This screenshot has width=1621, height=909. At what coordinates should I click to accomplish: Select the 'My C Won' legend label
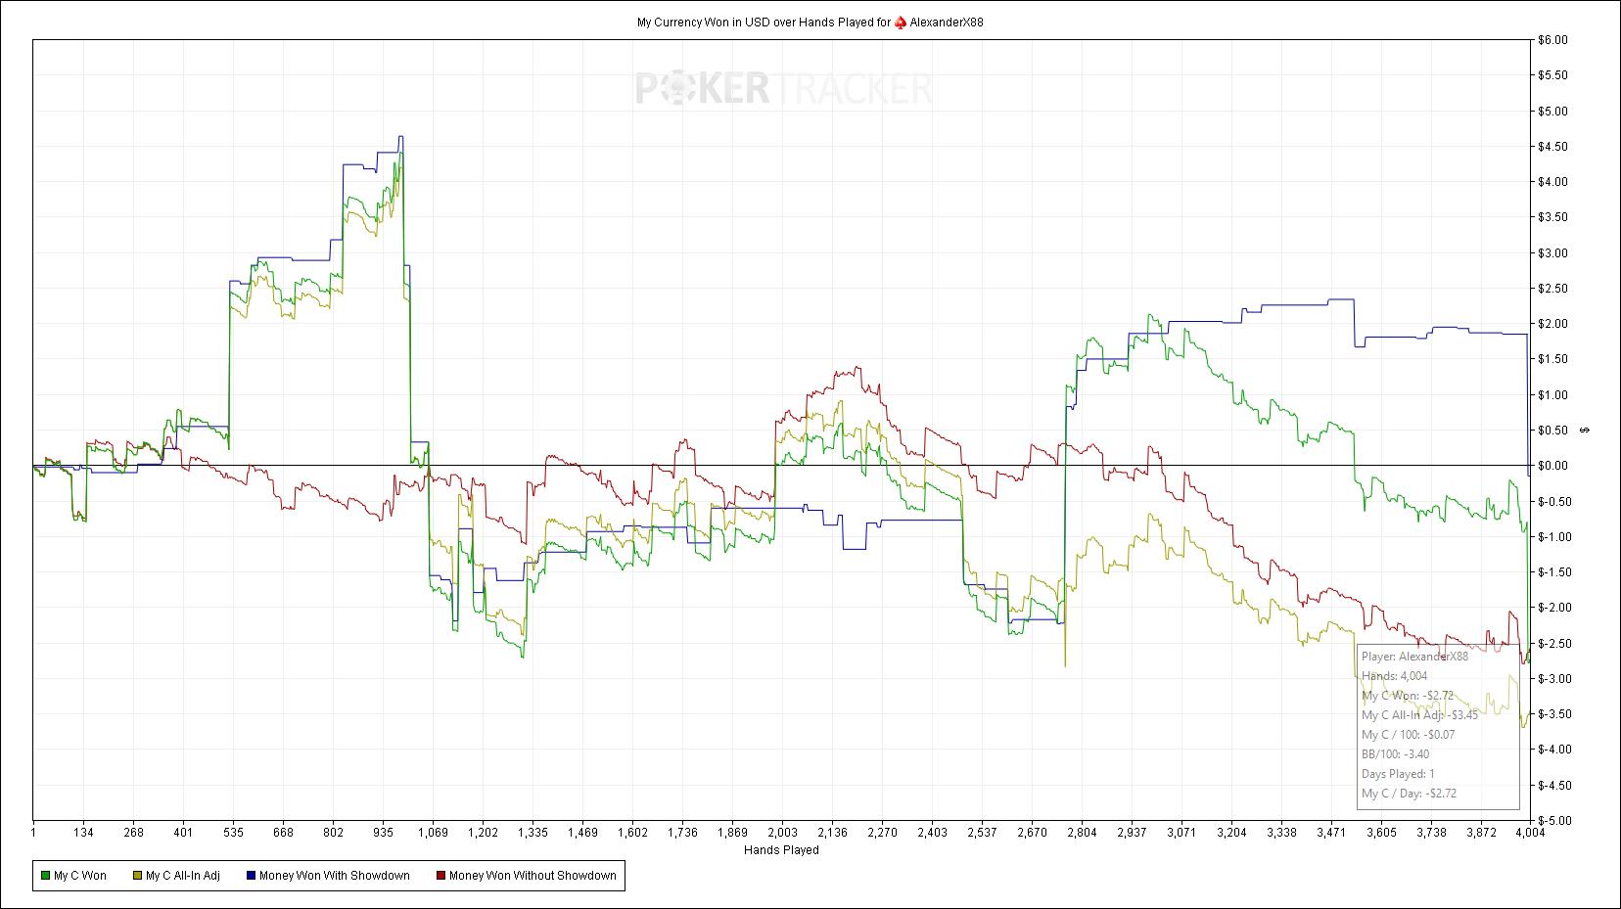click(x=80, y=876)
